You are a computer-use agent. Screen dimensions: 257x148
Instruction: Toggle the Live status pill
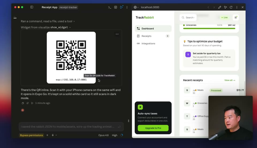(x=224, y=18)
